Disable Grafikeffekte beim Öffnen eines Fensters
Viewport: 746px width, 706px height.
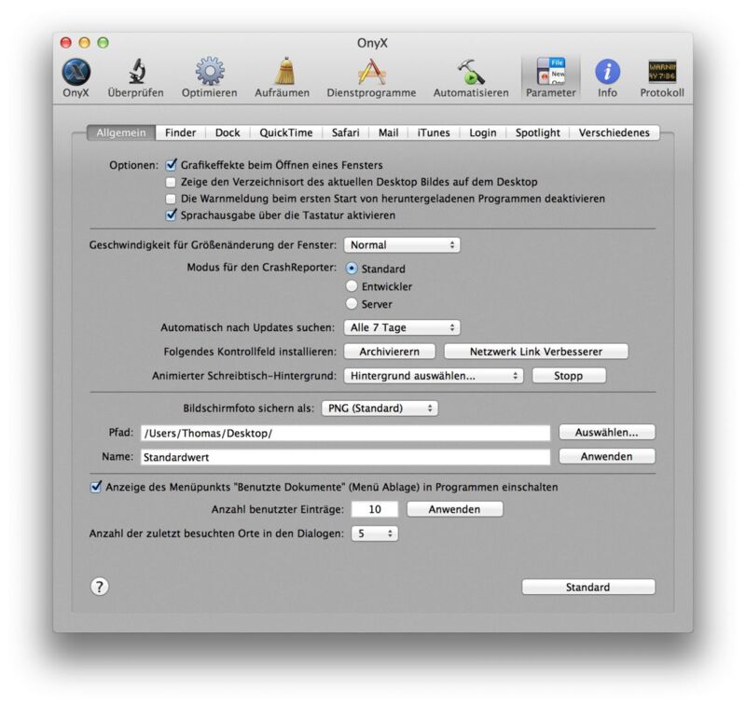pyautogui.click(x=172, y=165)
